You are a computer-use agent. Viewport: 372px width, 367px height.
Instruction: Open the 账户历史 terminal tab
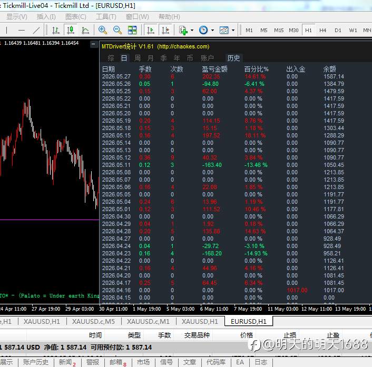pos(36,362)
